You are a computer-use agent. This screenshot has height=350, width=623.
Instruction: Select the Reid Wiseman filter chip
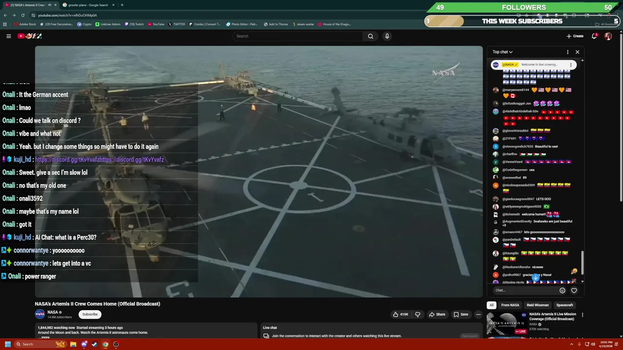tap(537, 305)
